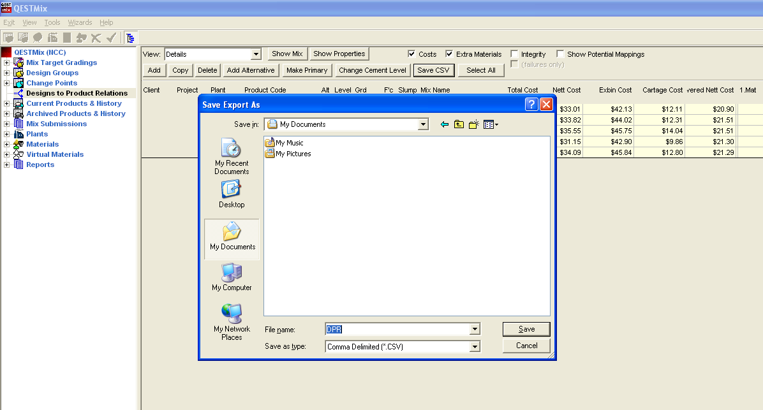Jump to My Recent Documents location
The height and width of the screenshot is (410, 763).
coord(232,157)
